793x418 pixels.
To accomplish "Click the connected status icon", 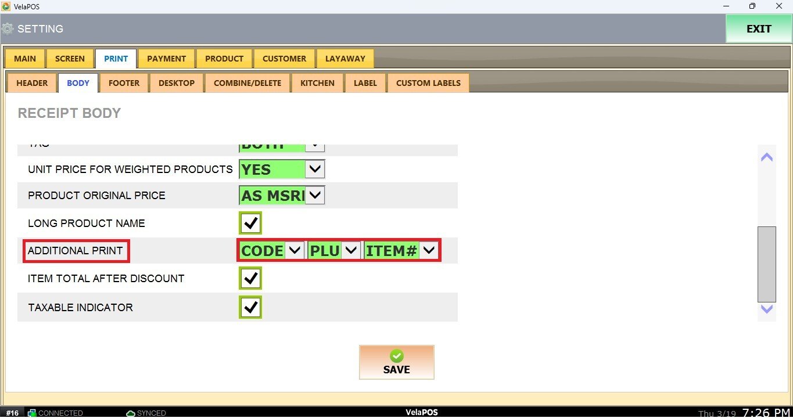I will (x=32, y=413).
